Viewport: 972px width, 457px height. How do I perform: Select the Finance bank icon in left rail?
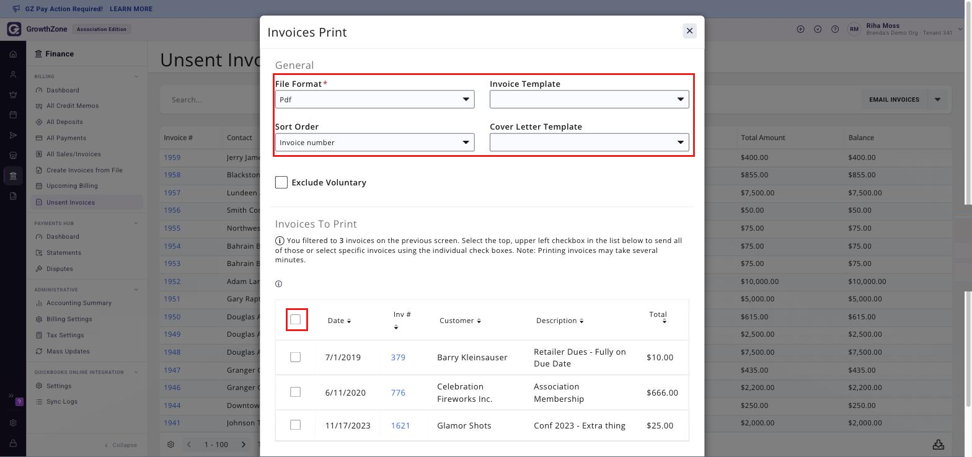pyautogui.click(x=13, y=175)
